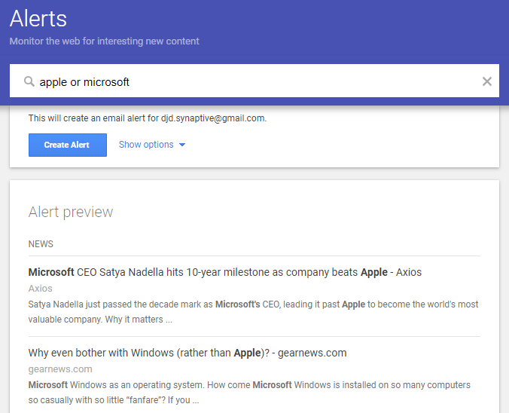Click the 'Alert preview' heading
This screenshot has height=413, width=509.
(x=71, y=212)
